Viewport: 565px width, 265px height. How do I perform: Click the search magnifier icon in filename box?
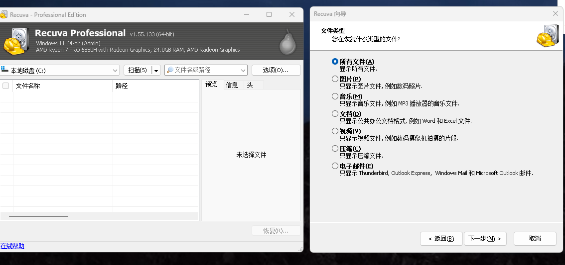170,70
